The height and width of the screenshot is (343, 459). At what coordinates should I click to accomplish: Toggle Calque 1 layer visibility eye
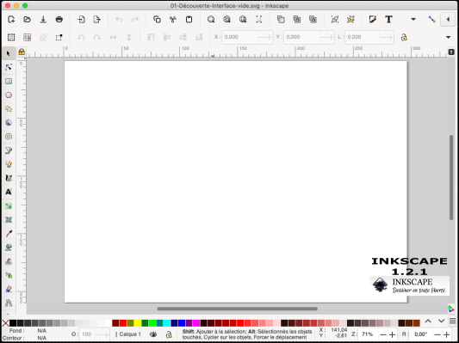point(153,334)
